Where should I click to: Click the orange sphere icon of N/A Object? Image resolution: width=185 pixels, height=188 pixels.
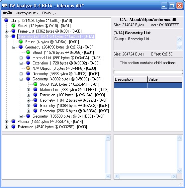(x=28, y=68)
